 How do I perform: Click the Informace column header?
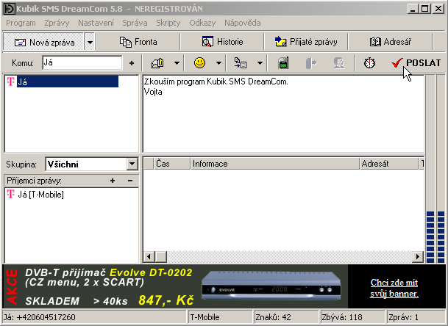[274, 164]
